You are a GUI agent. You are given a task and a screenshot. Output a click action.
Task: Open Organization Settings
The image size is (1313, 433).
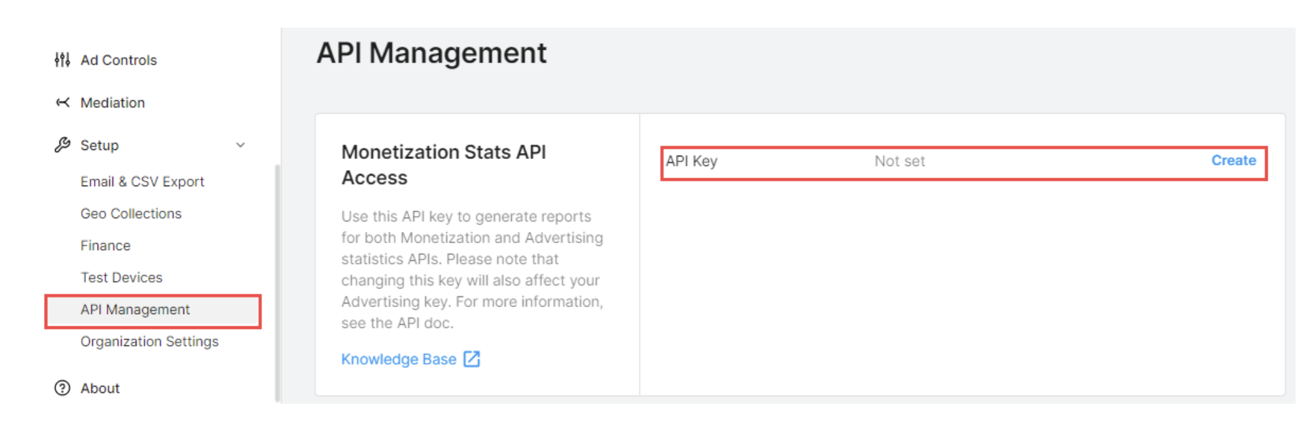point(149,341)
